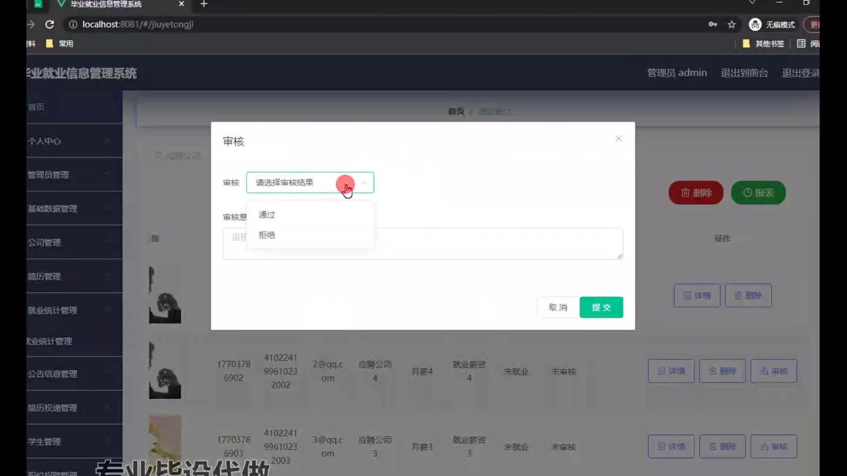Screen dimensions: 847x476
Task: Click the green 提交 button
Action: pos(601,307)
